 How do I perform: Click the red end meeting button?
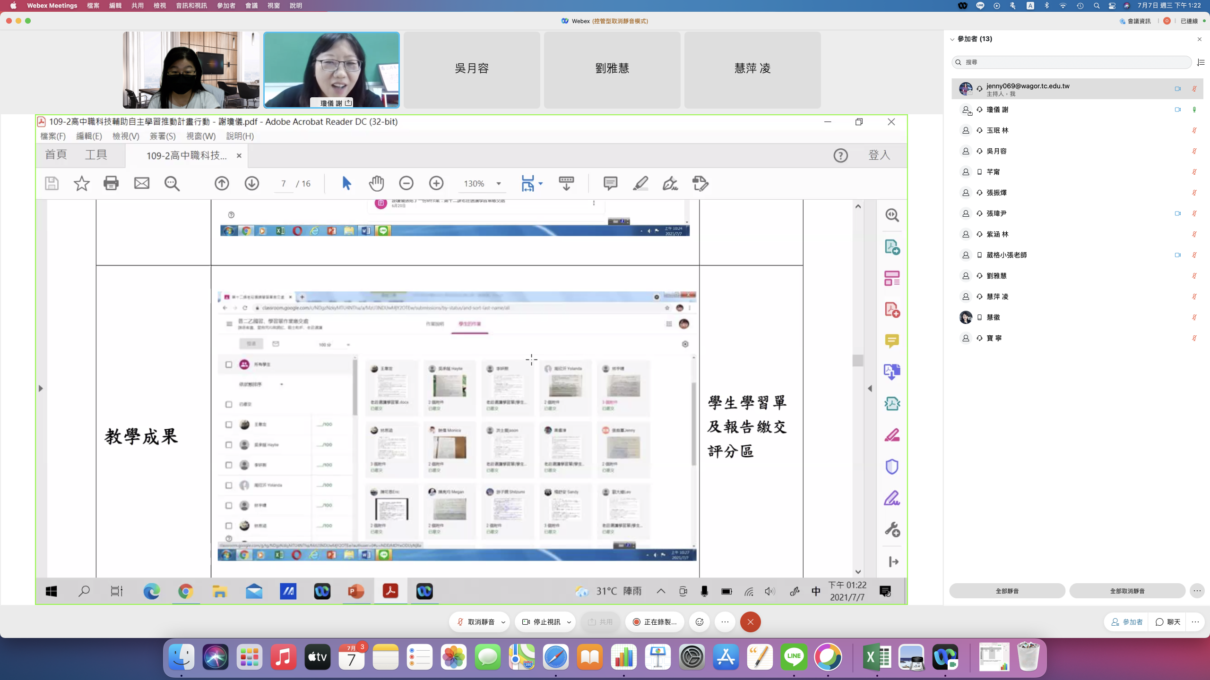point(750,622)
